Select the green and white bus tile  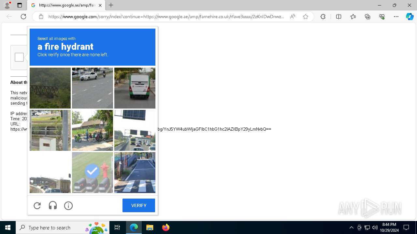click(x=135, y=88)
